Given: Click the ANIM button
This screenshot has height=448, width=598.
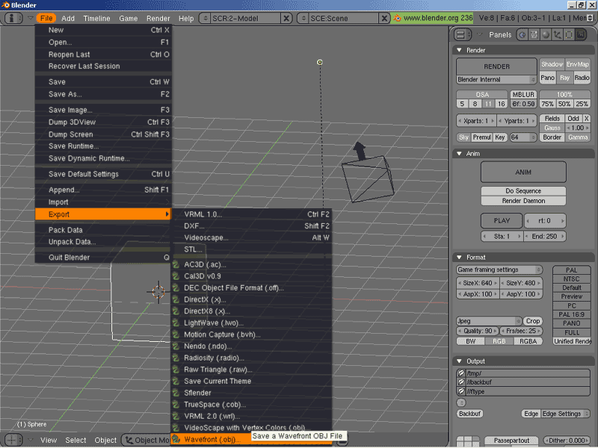Looking at the screenshot, I should [523, 172].
